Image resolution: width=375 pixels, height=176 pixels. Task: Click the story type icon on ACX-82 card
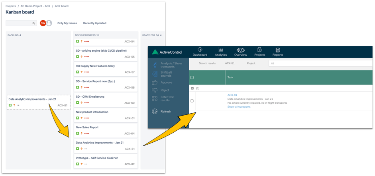click(77, 164)
